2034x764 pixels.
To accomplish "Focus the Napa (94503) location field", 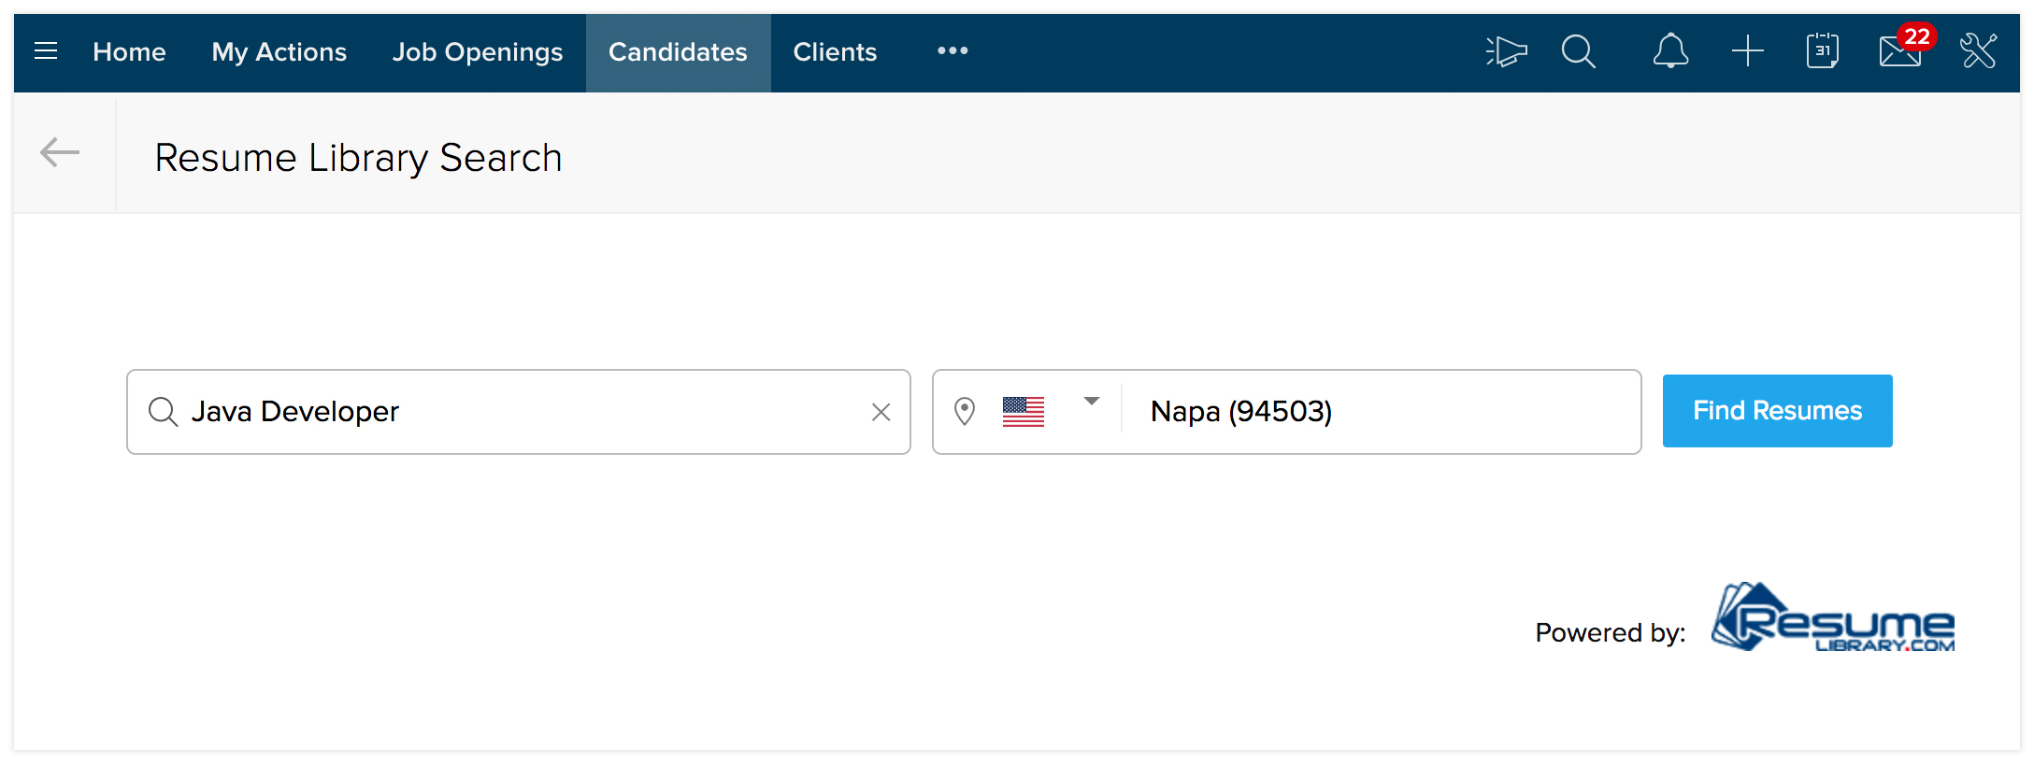I will tap(1380, 412).
